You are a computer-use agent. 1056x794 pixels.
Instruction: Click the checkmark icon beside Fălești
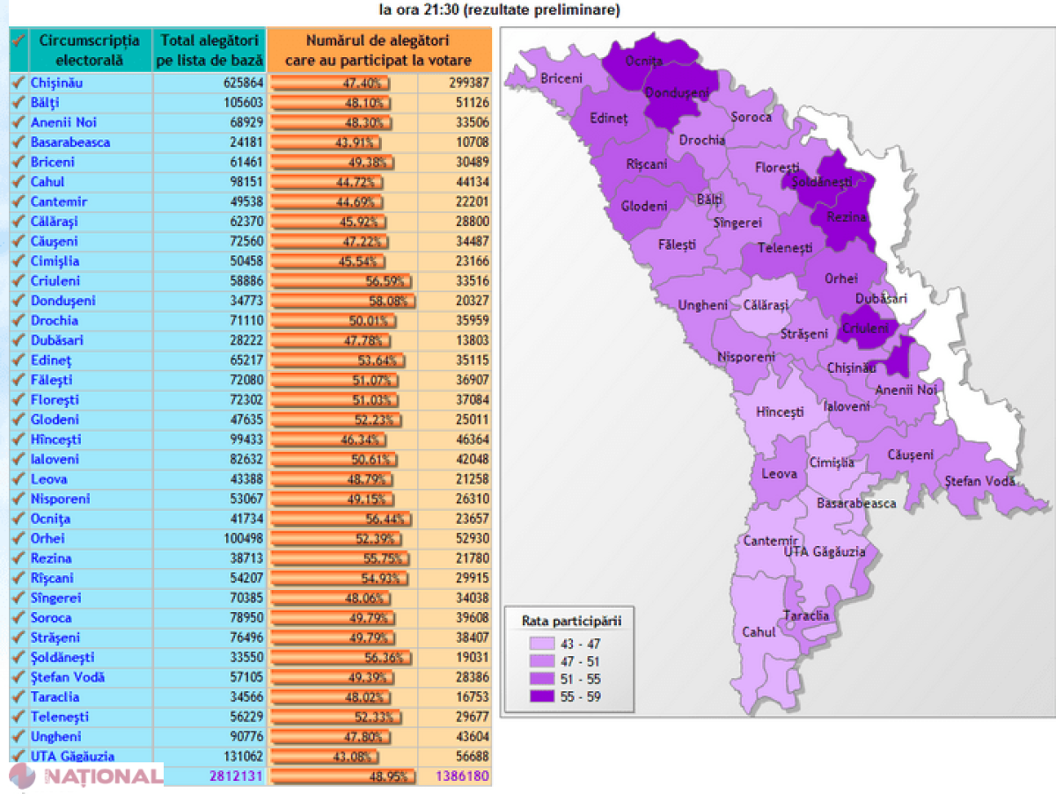click(x=18, y=380)
